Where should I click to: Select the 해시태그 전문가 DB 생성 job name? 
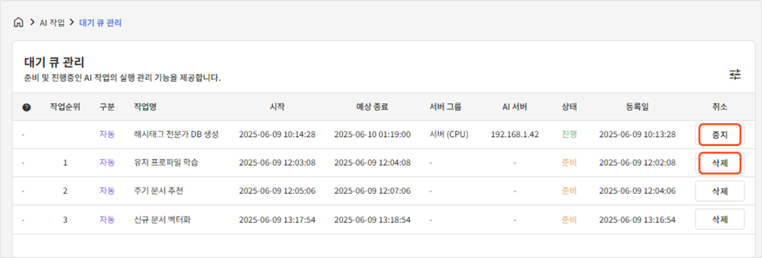pyautogui.click(x=176, y=134)
